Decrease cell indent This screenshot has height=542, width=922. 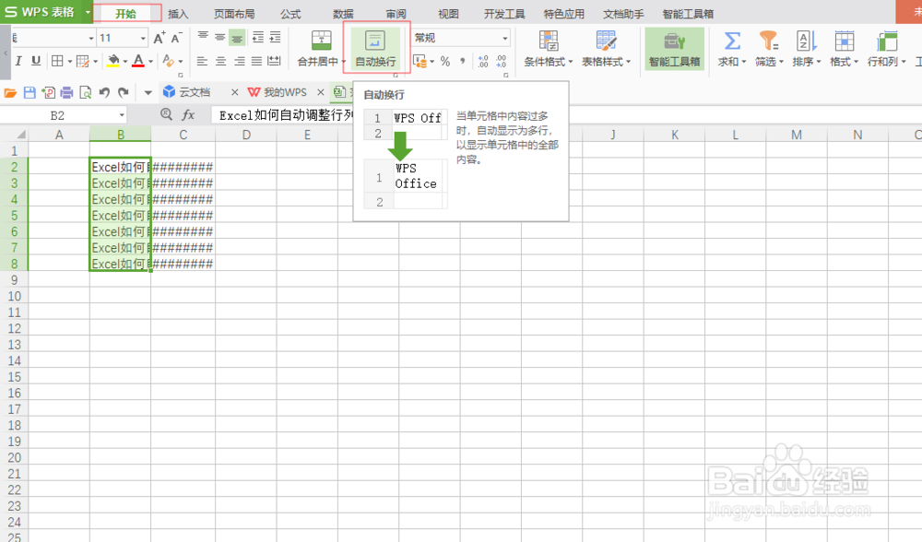click(x=258, y=38)
